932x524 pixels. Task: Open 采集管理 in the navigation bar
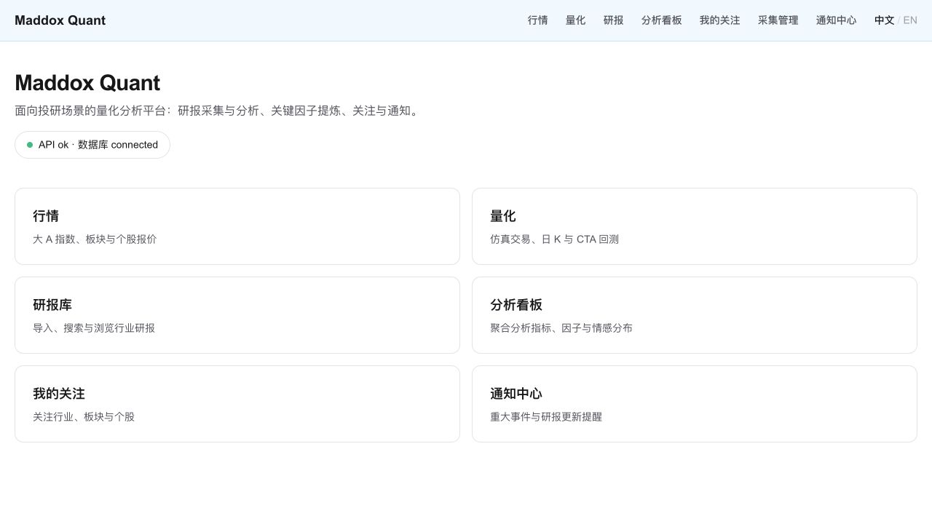pos(778,20)
